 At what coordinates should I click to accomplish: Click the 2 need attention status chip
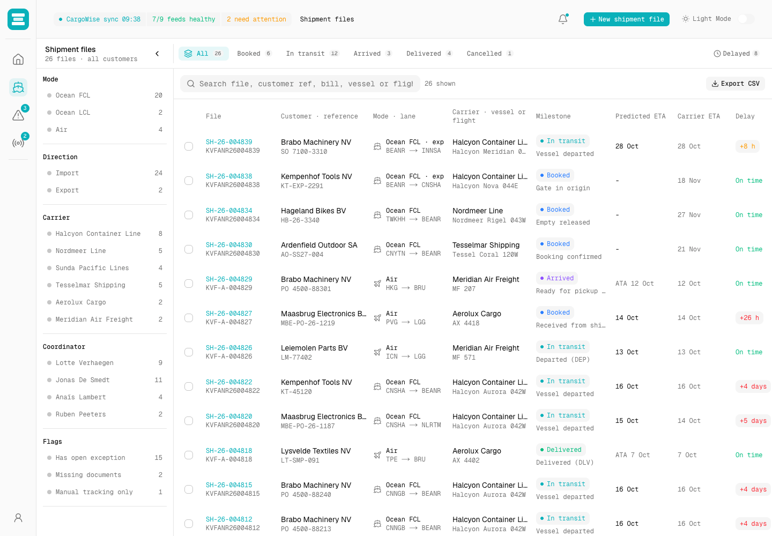(256, 19)
